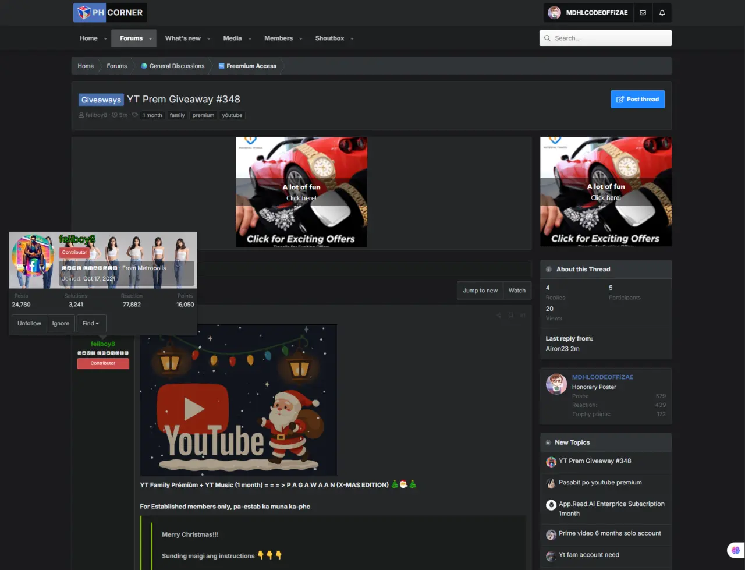The width and height of the screenshot is (745, 570).
Task: Click MDHLCODEOFFIZAE avatar in top bar
Action: (554, 13)
